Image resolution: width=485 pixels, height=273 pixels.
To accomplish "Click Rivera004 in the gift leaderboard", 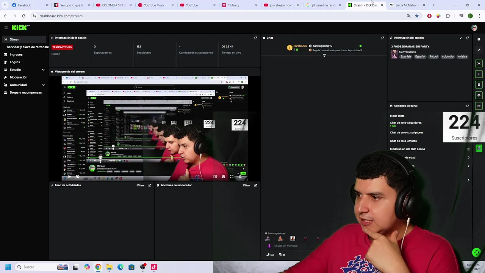I will click(x=300, y=46).
